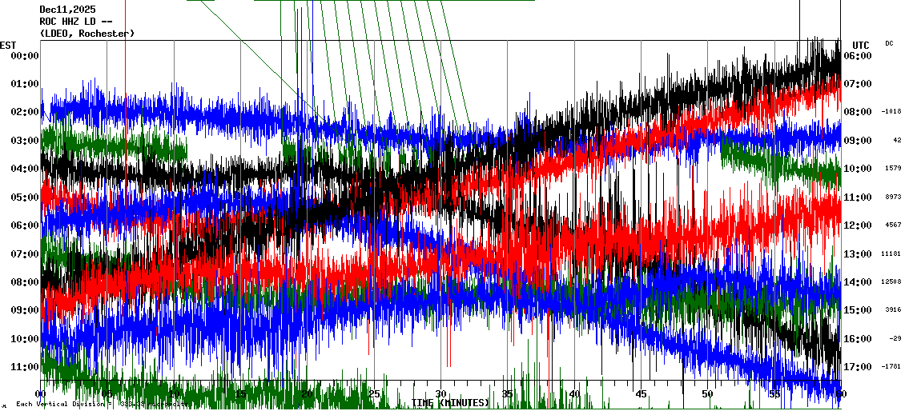The image size is (905, 415).
Task: Click the EST column header
Action: pyautogui.click(x=8, y=45)
